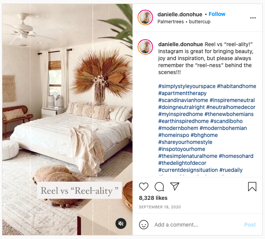Viewport: 265px width, 239px height.
Task: Open danielle.donohue username in header
Action: tap(180, 14)
